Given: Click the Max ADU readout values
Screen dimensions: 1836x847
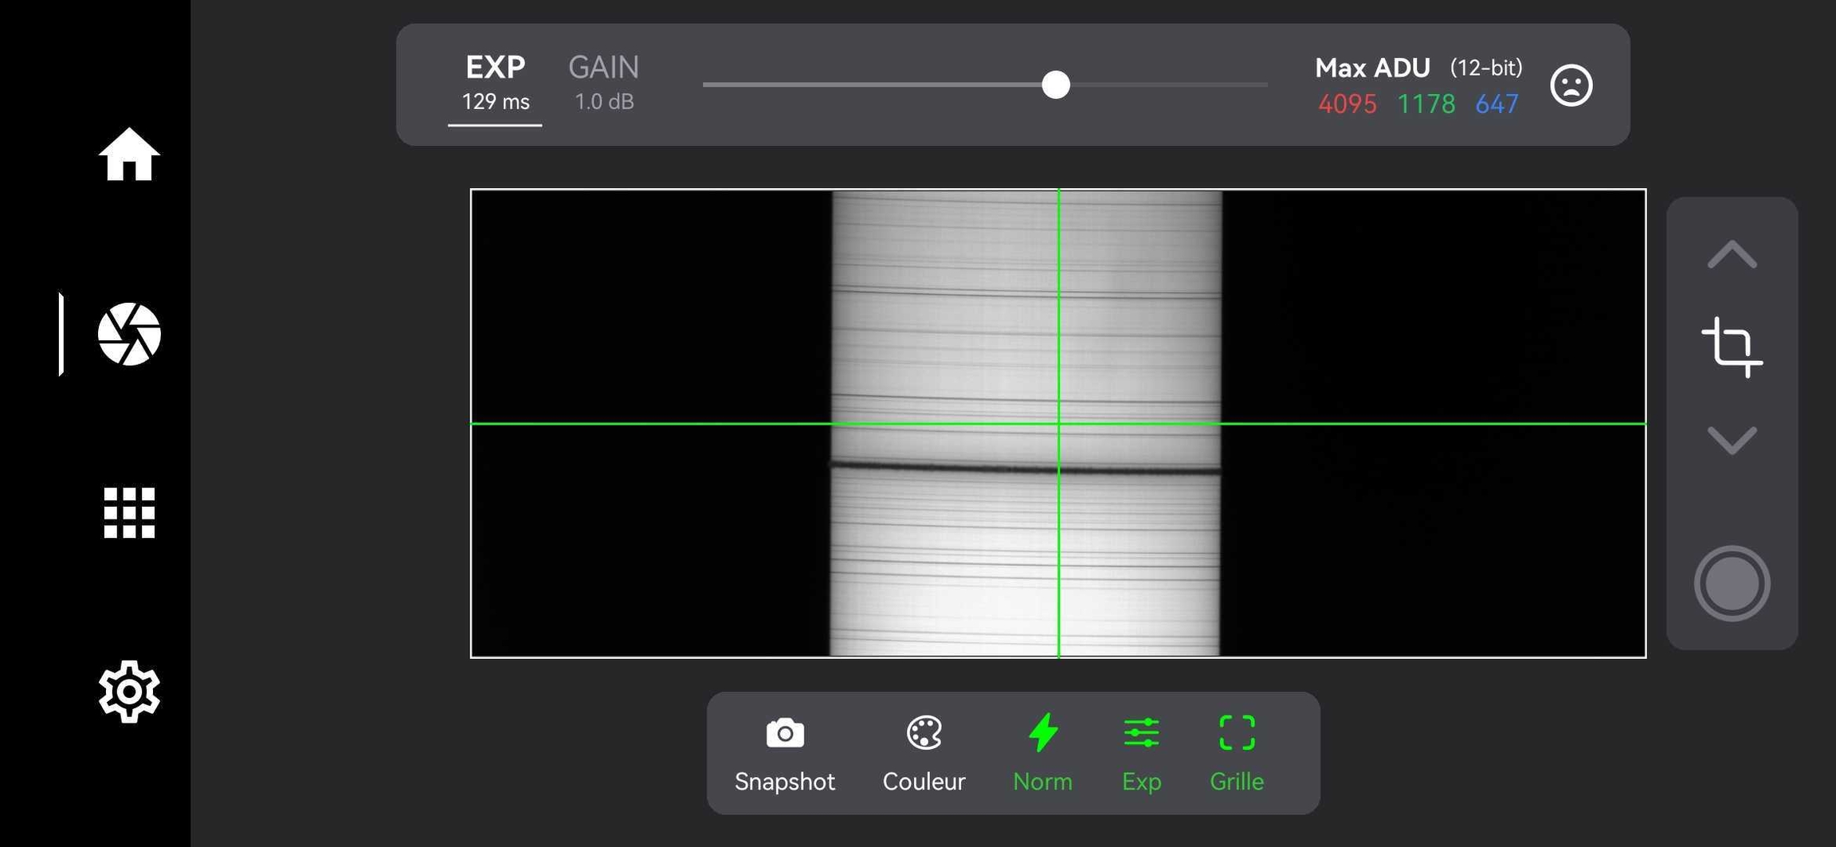Looking at the screenshot, I should click(1418, 104).
